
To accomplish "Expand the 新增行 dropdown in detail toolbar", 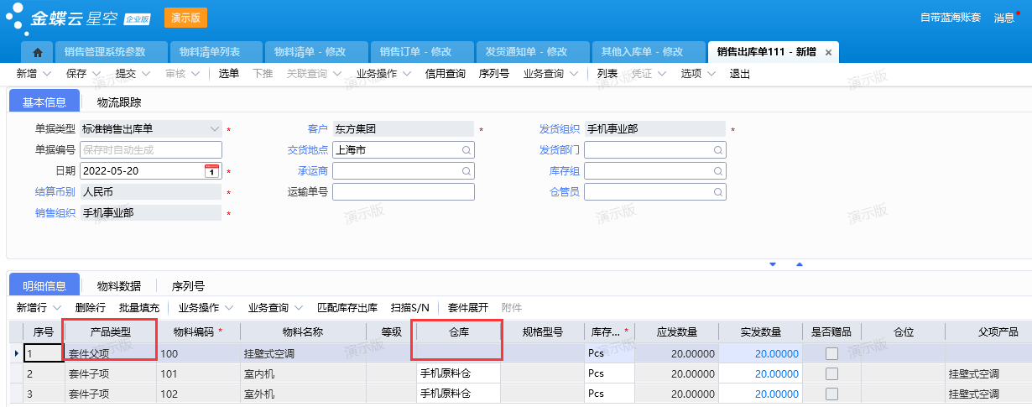I will [x=55, y=307].
